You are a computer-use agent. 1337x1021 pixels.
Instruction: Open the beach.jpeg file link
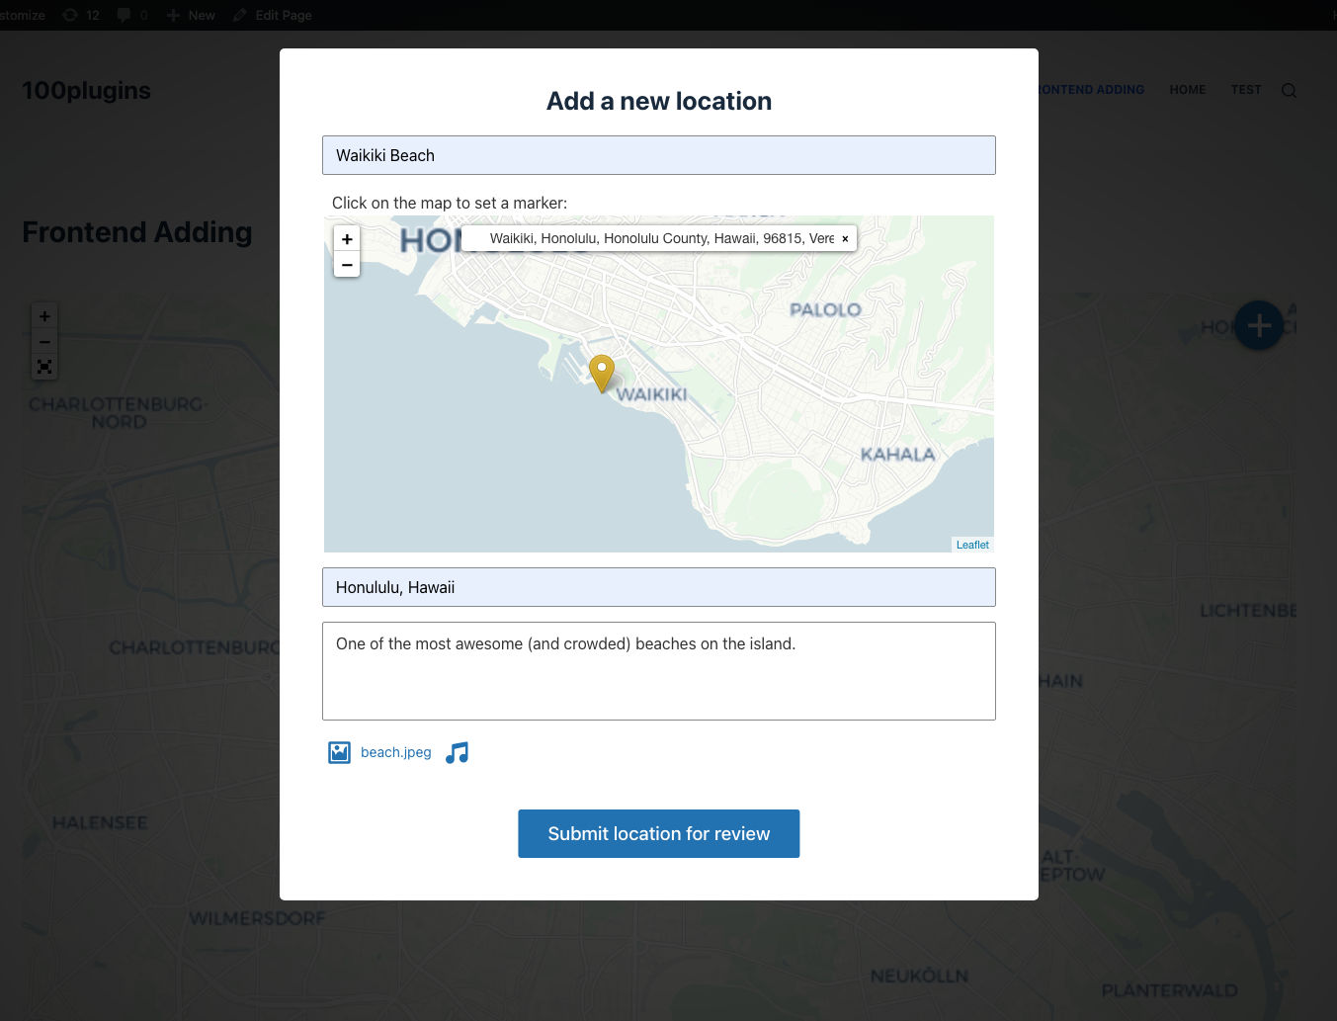pyautogui.click(x=395, y=753)
